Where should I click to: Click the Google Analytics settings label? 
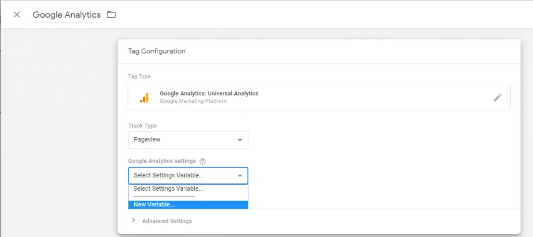point(162,161)
